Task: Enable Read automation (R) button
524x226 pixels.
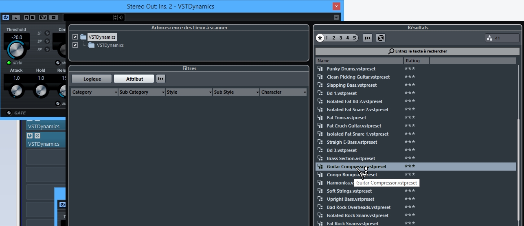Action: pyautogui.click(x=26, y=17)
